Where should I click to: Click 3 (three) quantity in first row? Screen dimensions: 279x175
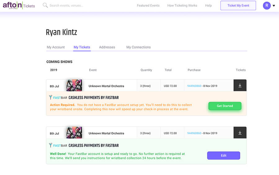(145, 86)
